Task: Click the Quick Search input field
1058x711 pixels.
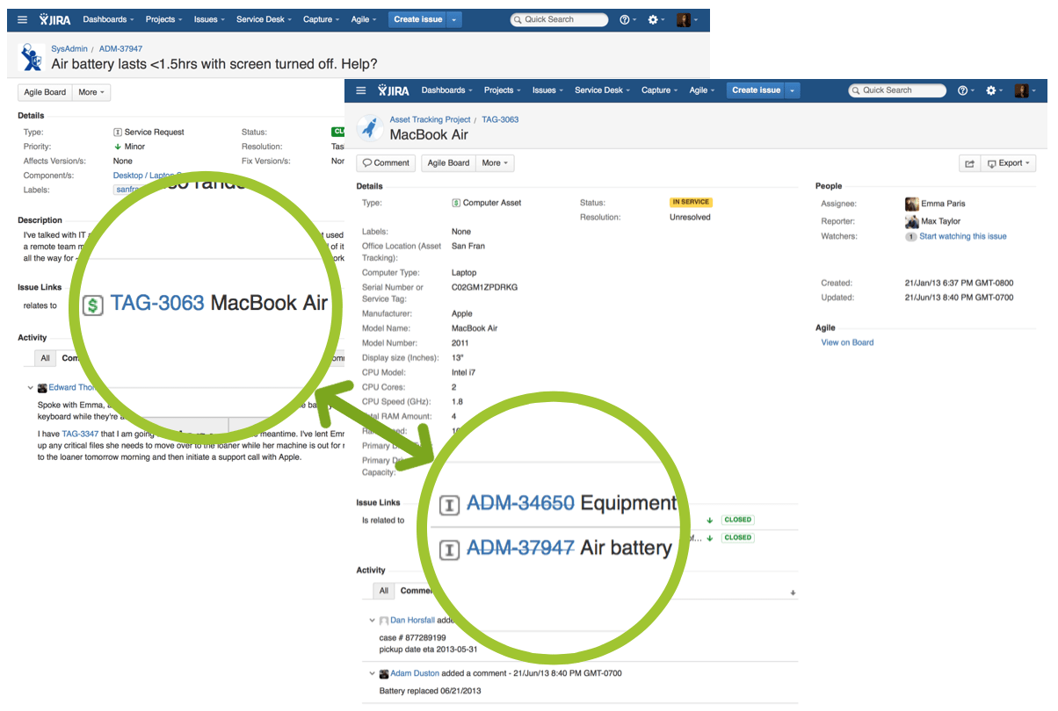Action: click(896, 90)
